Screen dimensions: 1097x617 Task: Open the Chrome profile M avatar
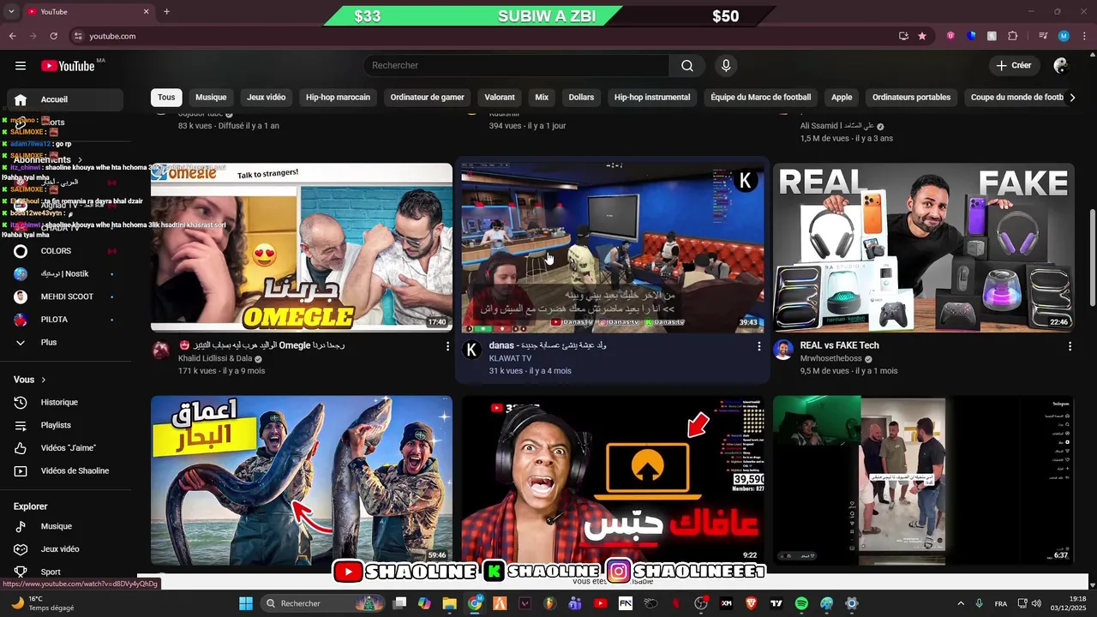coord(1064,36)
